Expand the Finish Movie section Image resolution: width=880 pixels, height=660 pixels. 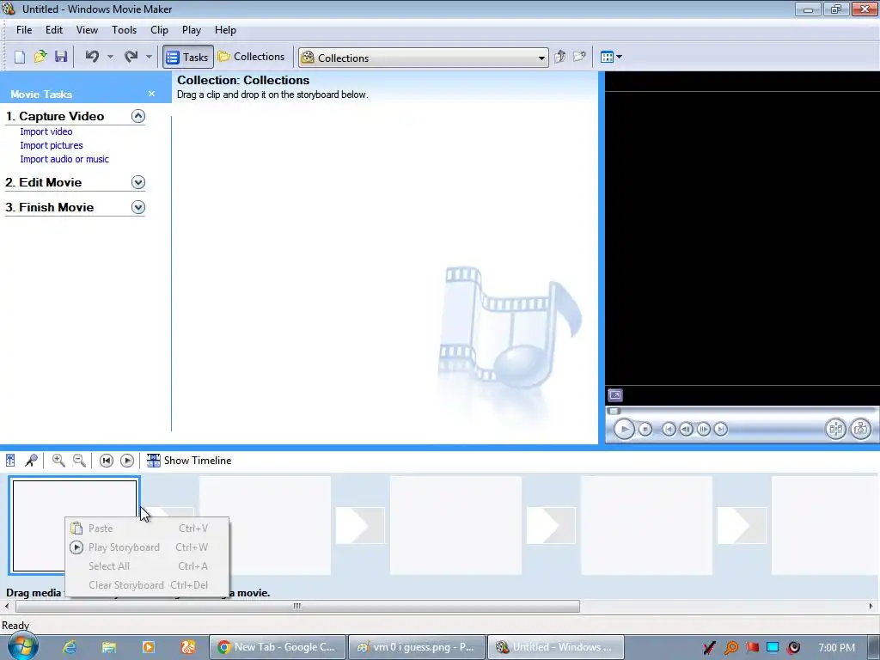tap(138, 207)
